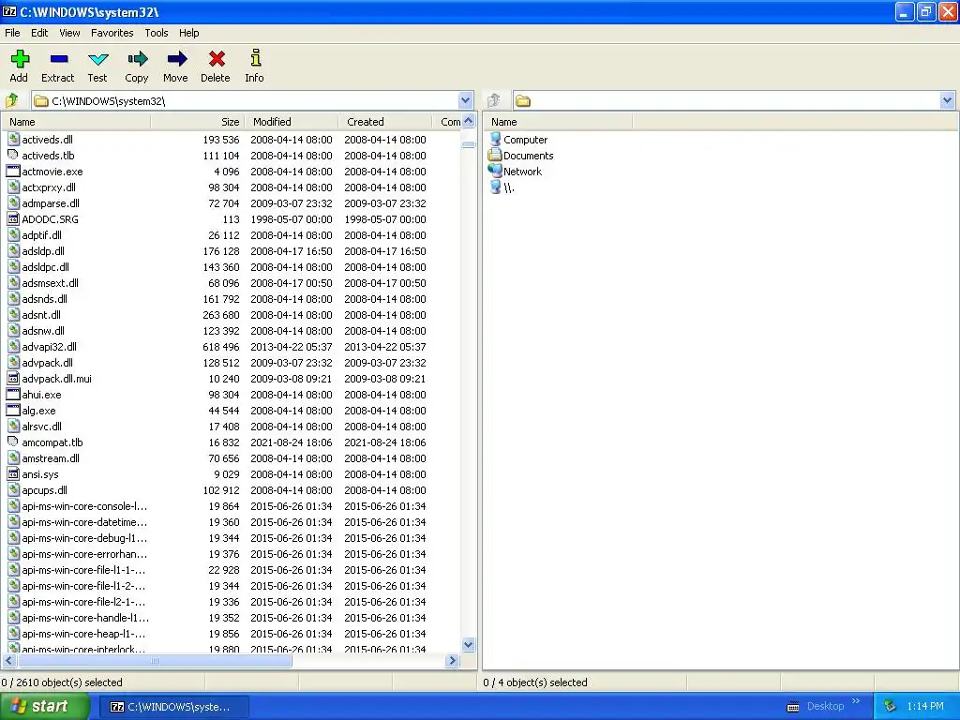Select the Network icon in right panel
This screenshot has width=960, height=720.
pyautogui.click(x=495, y=172)
